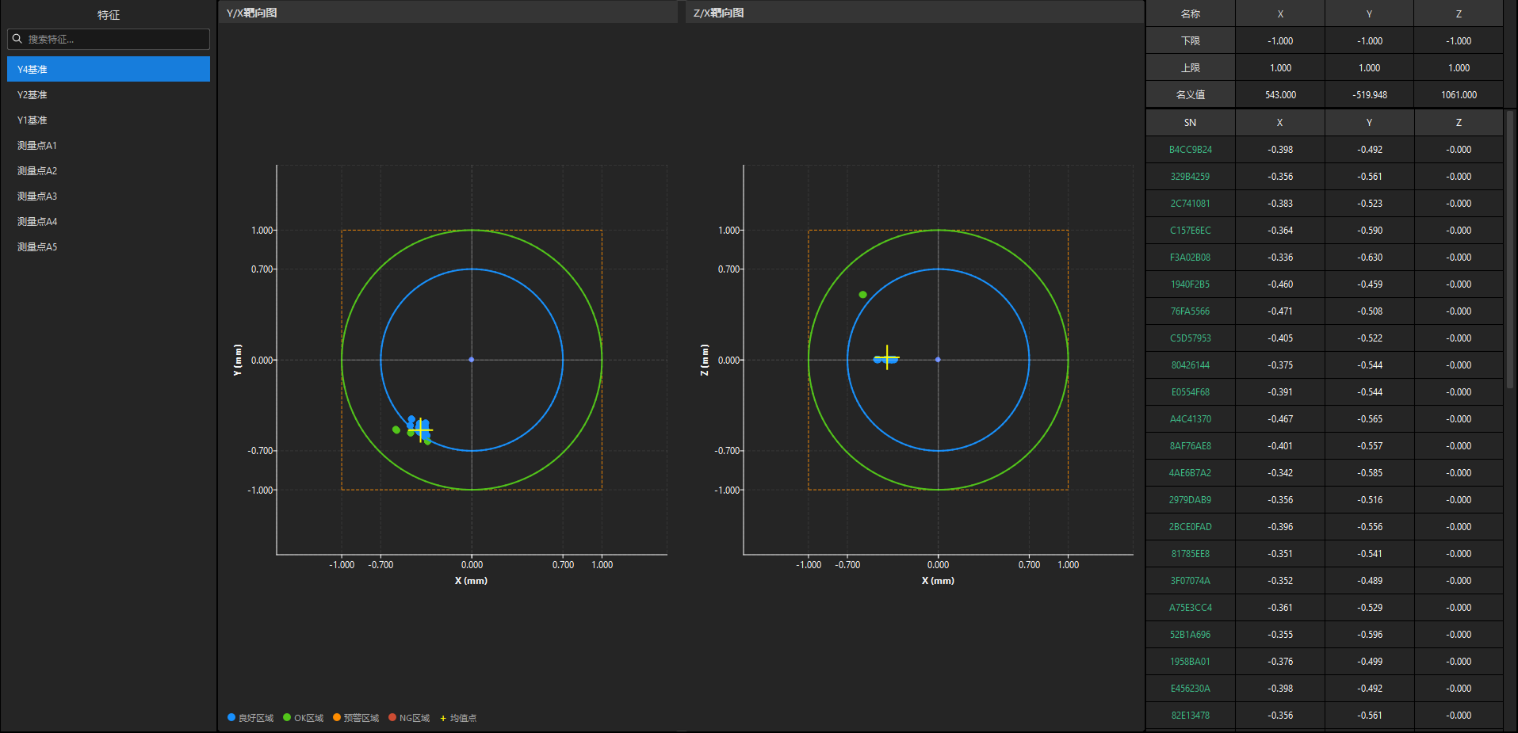Click the 特征 panel heading

pyautogui.click(x=109, y=15)
